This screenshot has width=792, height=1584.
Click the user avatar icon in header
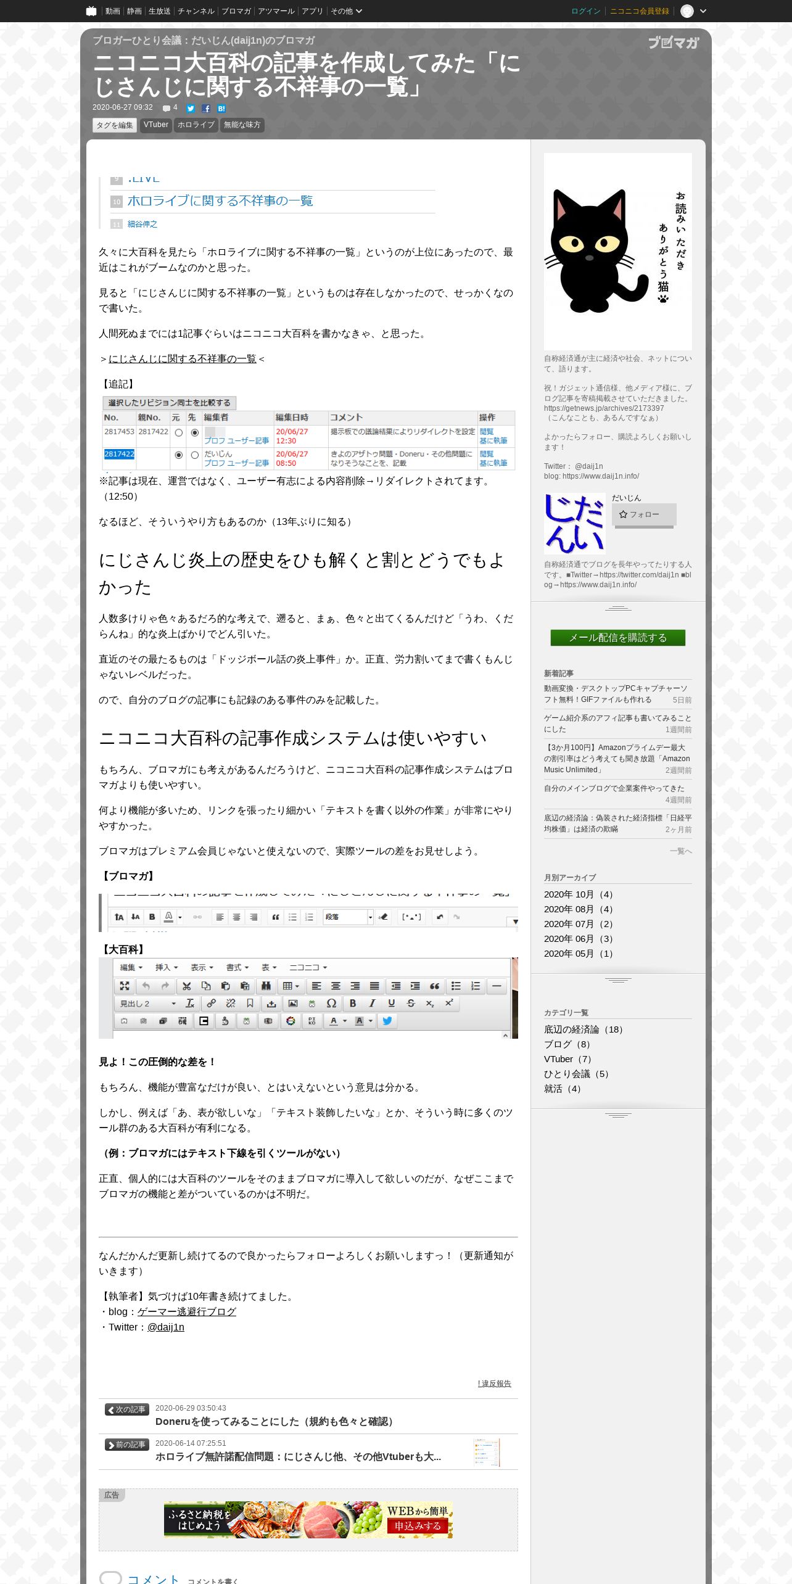[687, 11]
